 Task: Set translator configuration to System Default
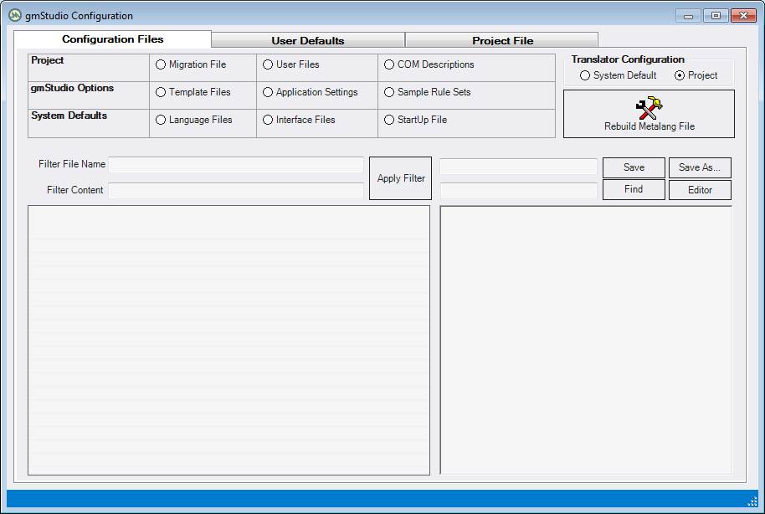(x=585, y=76)
